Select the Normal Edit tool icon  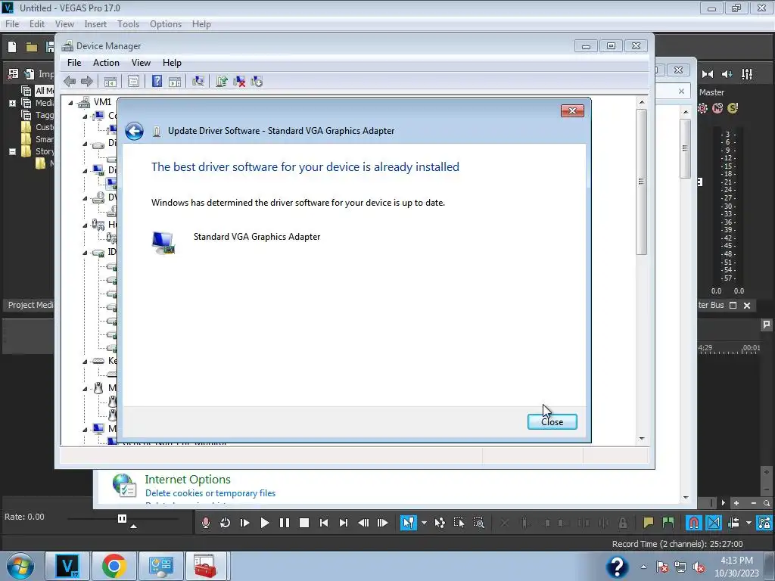pyautogui.click(x=409, y=523)
